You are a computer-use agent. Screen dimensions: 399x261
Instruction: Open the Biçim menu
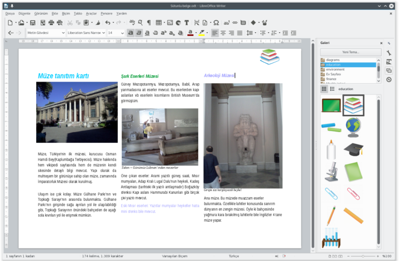point(66,13)
